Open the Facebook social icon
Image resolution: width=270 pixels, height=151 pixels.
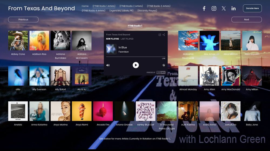click(x=204, y=8)
